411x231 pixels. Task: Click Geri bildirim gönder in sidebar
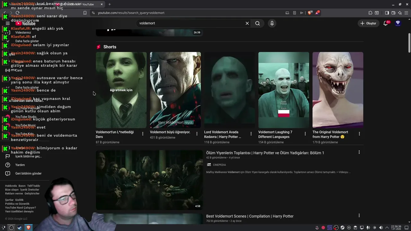tap(28, 174)
